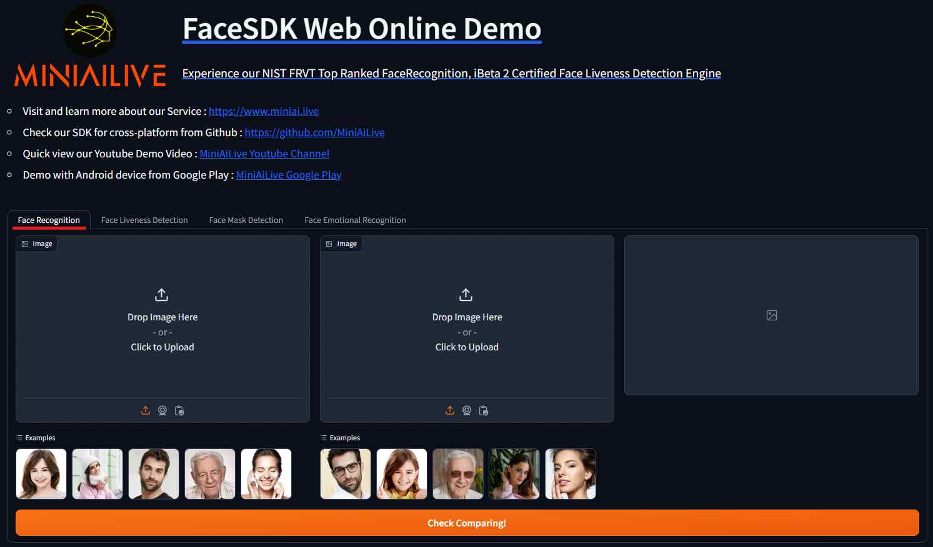Select the man with glasses example in second set

346,474
